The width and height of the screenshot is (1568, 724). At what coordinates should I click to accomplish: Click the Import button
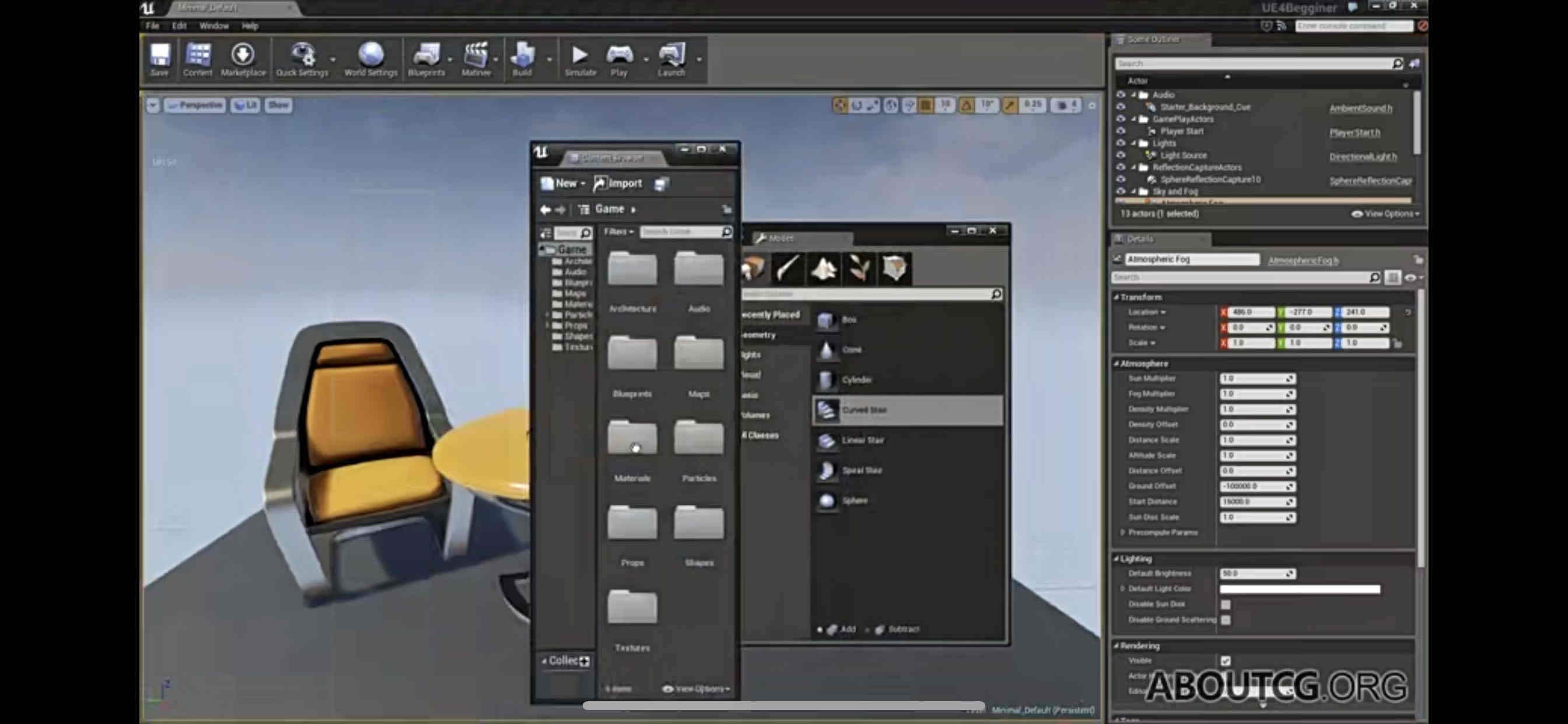[x=618, y=183]
